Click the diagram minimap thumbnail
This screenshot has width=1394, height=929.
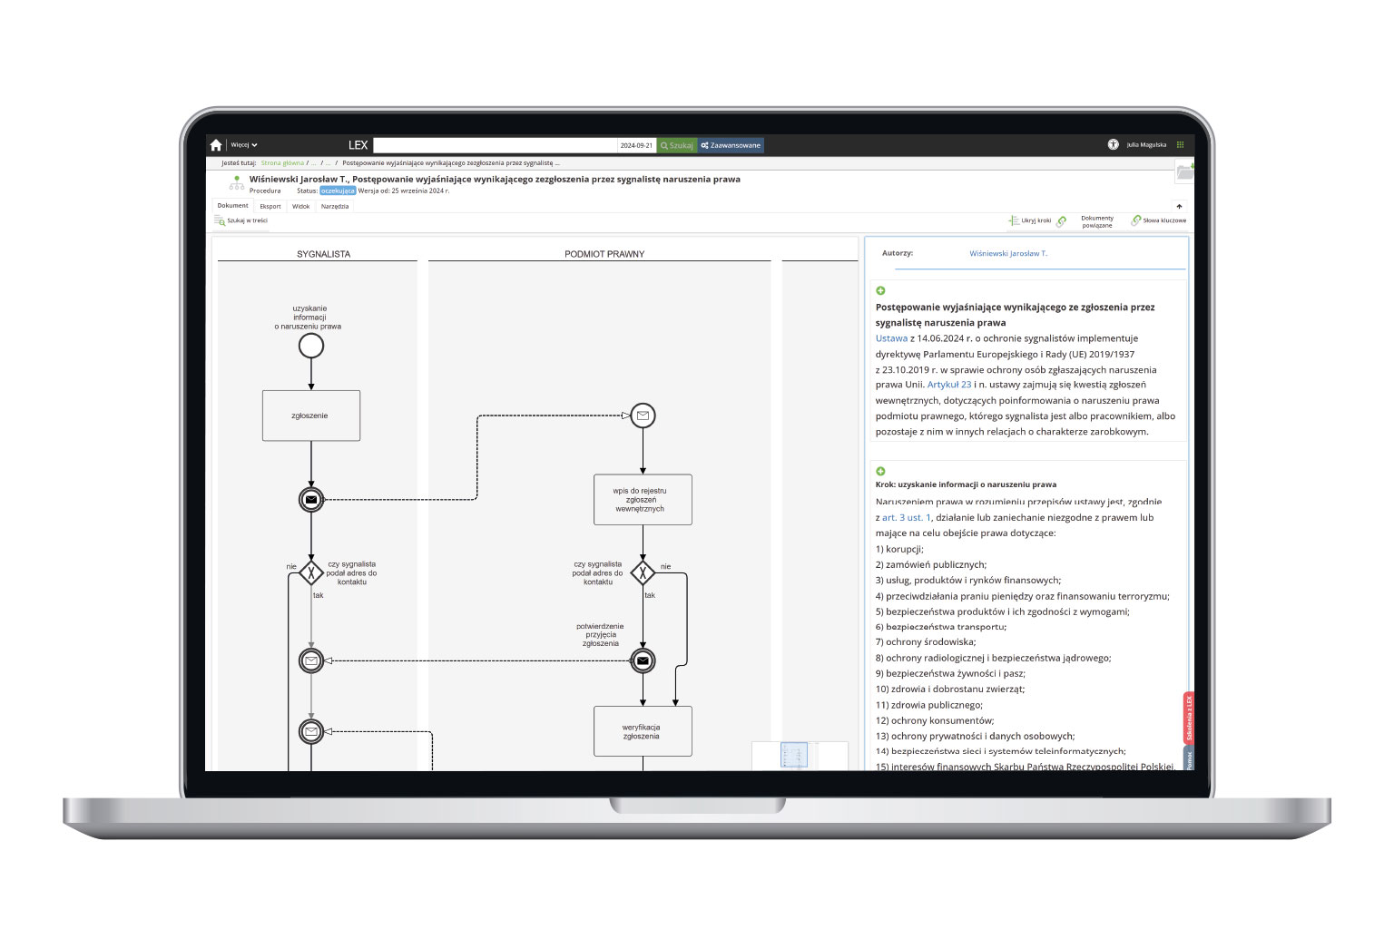(795, 755)
